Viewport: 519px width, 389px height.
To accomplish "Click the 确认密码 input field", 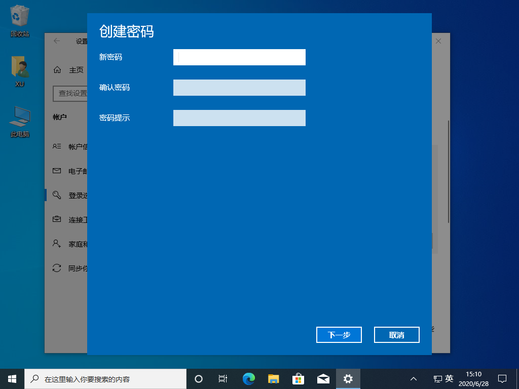I will (239, 88).
